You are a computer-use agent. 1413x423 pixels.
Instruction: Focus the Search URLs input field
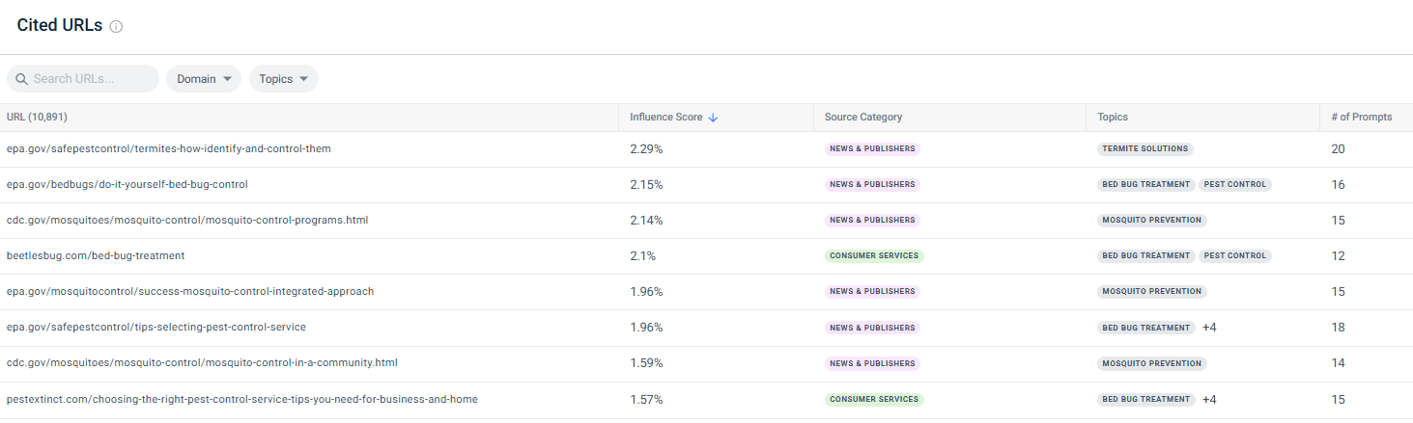92,79
